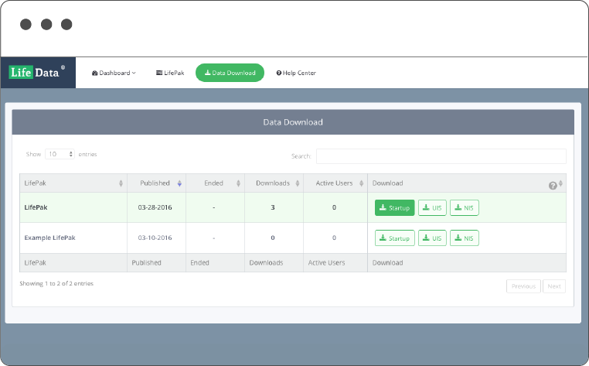Download NIS data for Example LifePak

(465, 238)
